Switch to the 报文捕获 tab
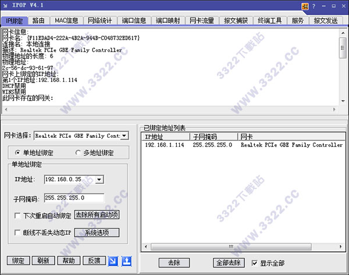 236,21
